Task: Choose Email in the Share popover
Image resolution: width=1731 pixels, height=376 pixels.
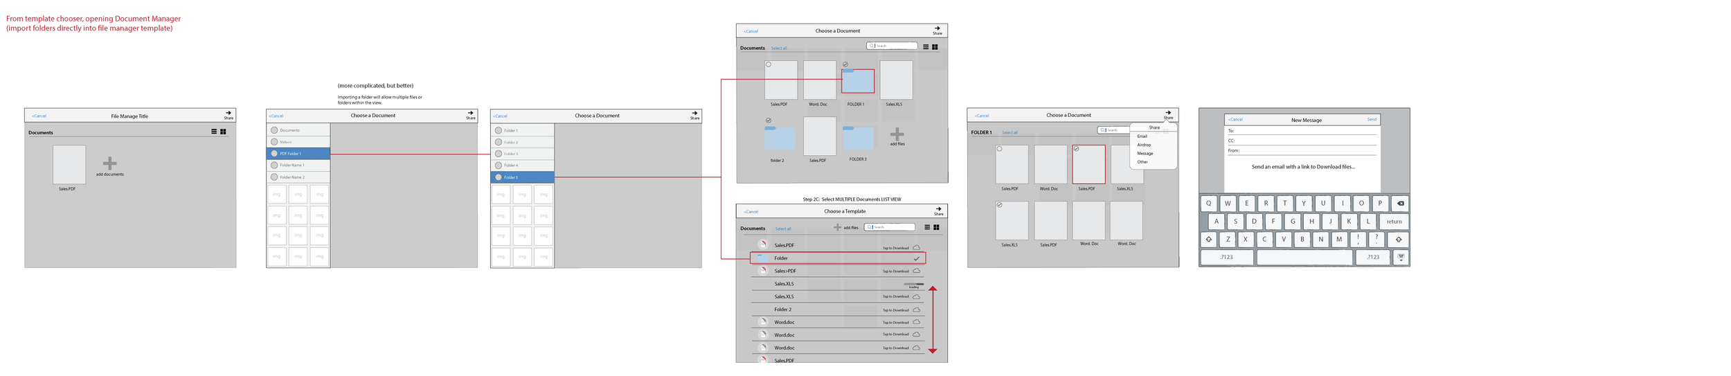Action: [x=1142, y=136]
